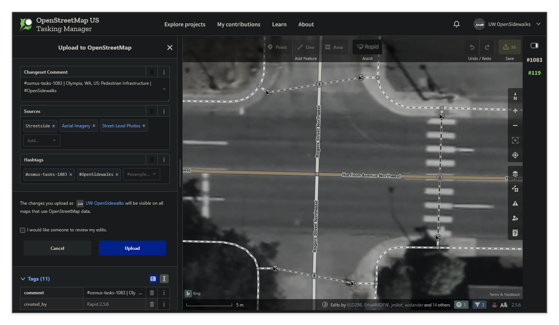Screen dimensions: 559x325
Task: Click the geolocate crosshair icon
Action: click(x=515, y=155)
